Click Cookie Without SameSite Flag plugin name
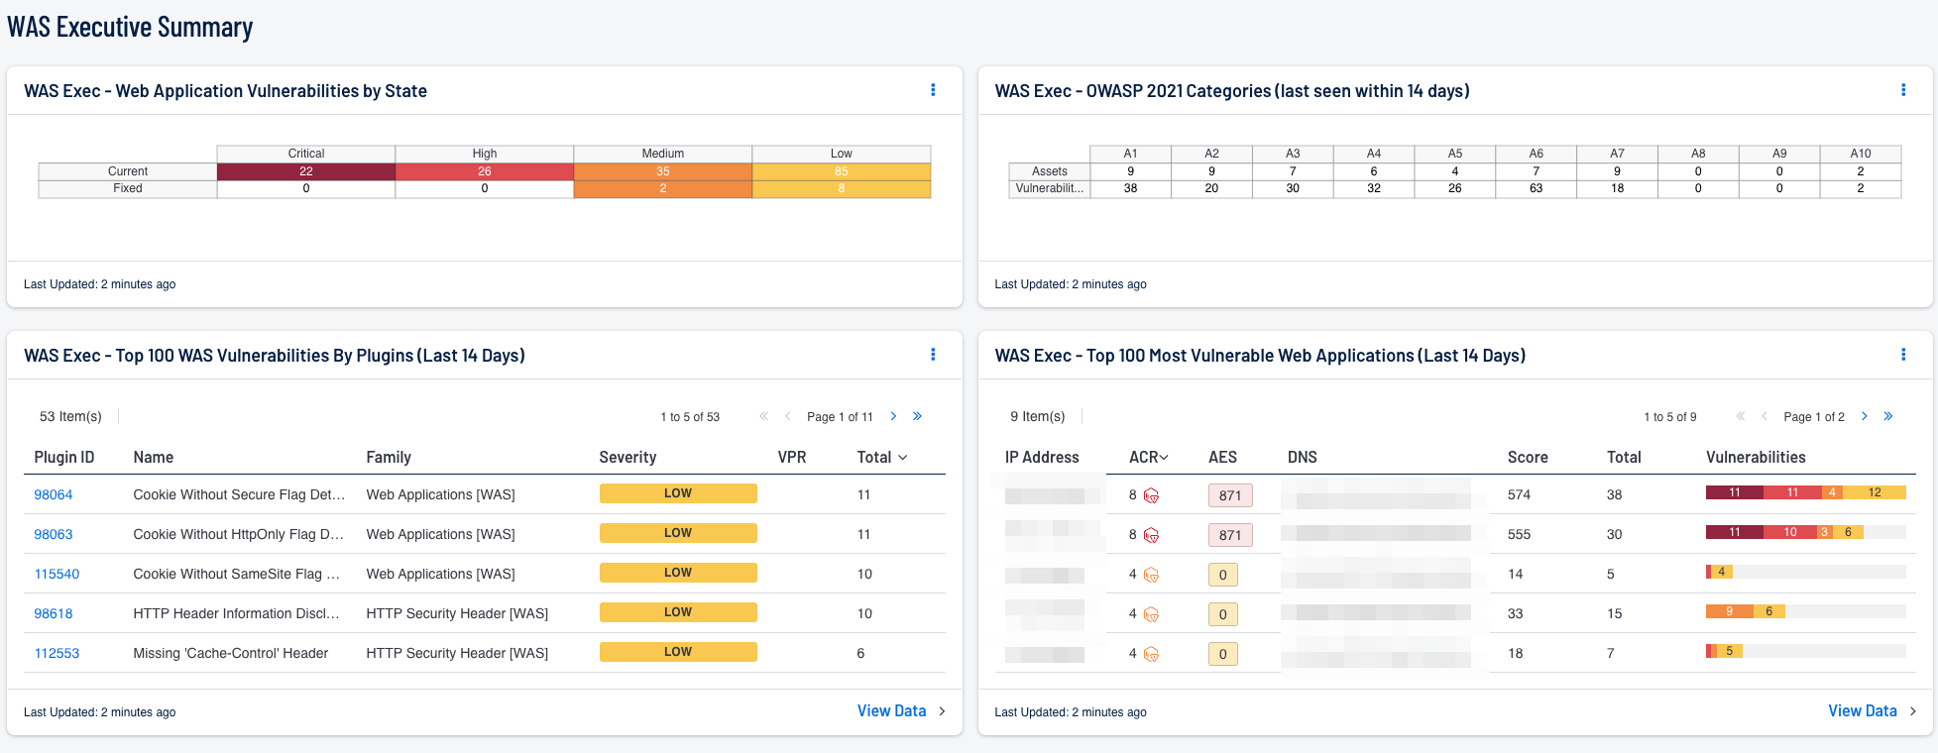Screen dimensions: 1938x753 click(237, 574)
